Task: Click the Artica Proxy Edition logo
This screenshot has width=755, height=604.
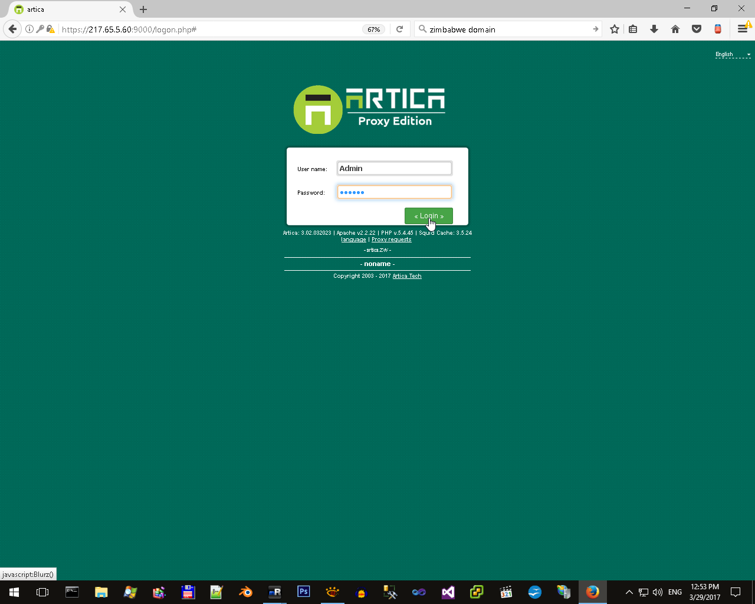Action: pyautogui.click(x=369, y=110)
